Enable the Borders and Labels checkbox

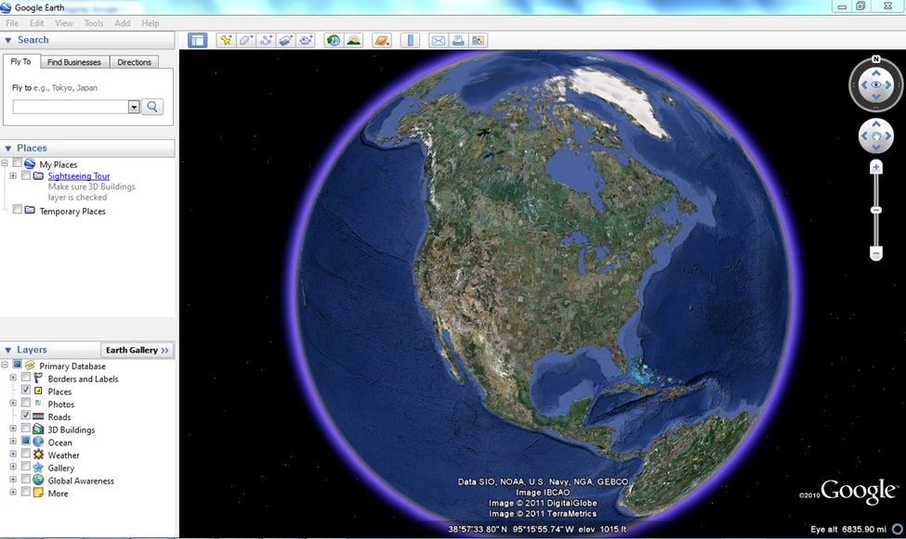click(25, 378)
